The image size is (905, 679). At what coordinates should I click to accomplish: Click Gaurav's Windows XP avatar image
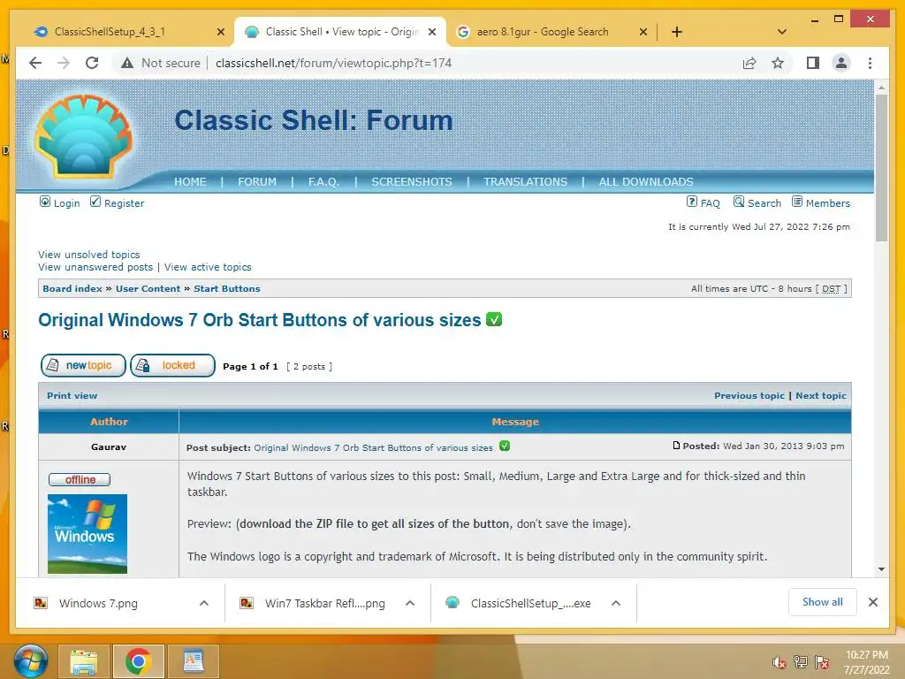tap(87, 533)
